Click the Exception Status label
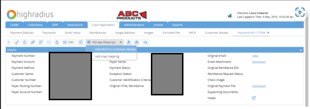 tap(121, 74)
